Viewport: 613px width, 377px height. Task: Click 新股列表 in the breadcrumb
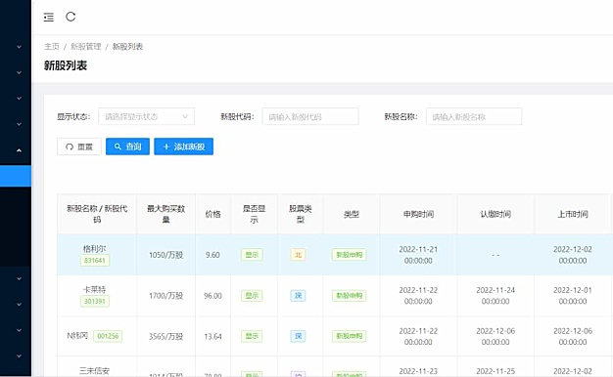127,47
